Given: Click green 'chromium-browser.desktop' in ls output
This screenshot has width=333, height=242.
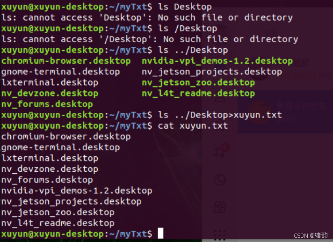Looking at the screenshot, I should (66, 61).
